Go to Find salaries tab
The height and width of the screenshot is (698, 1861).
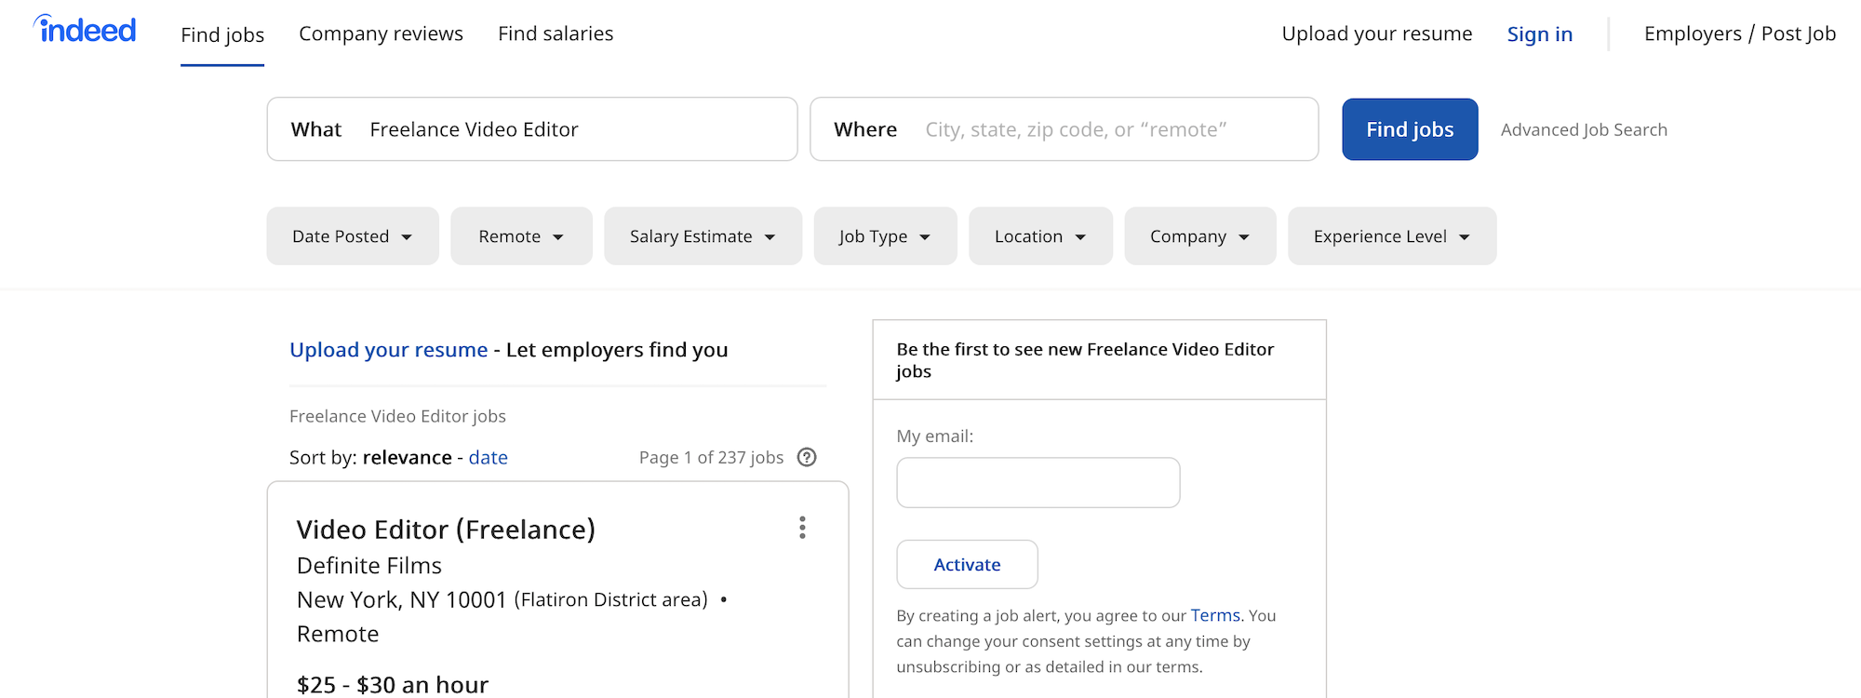click(x=556, y=34)
